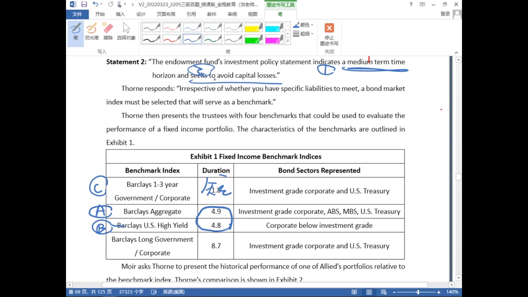This screenshot has height=297, width=528.
Task: Choose the 擦除 eraser tool
Action: 108,32
